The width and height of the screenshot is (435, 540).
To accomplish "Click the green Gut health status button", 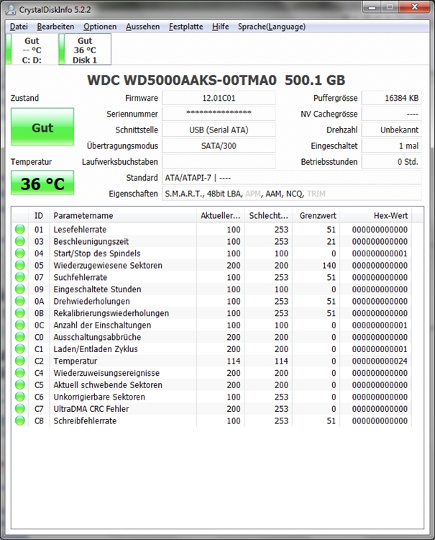I will (42, 127).
